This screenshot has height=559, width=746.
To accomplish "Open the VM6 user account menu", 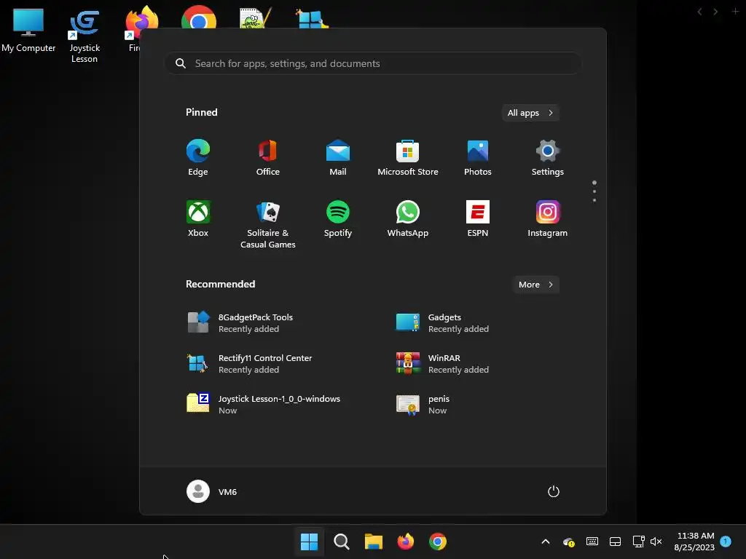I will (x=212, y=491).
